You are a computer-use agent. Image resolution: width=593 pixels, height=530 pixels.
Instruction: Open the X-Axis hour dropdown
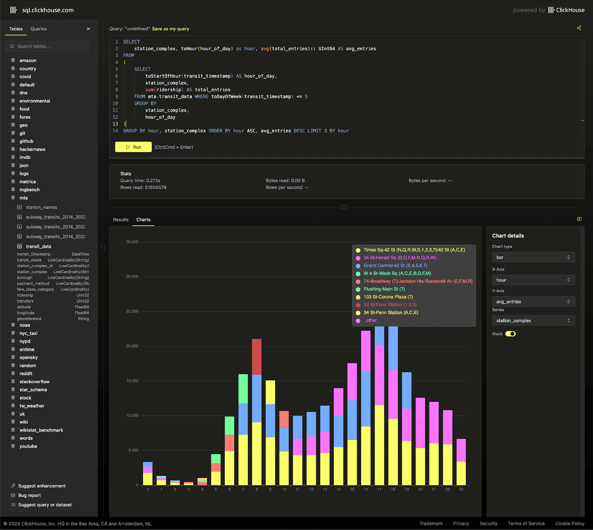click(533, 280)
